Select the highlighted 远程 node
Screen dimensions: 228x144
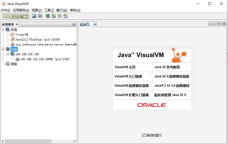click(x=14, y=49)
